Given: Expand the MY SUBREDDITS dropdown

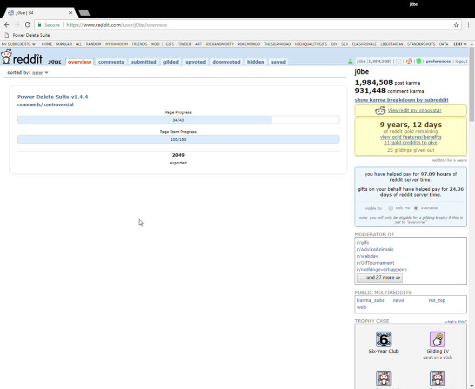Looking at the screenshot, I should (19, 44).
